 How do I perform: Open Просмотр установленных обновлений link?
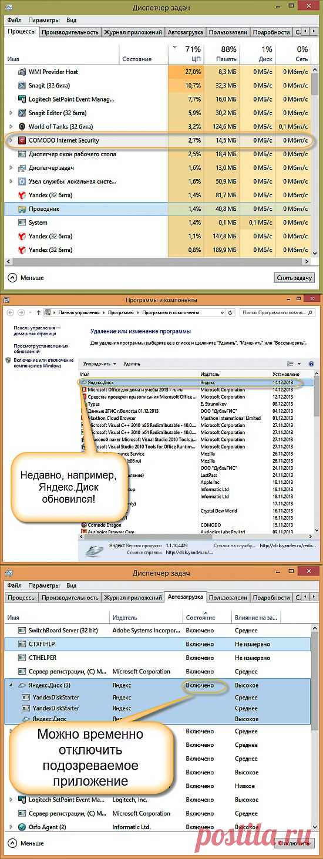[x=41, y=349]
